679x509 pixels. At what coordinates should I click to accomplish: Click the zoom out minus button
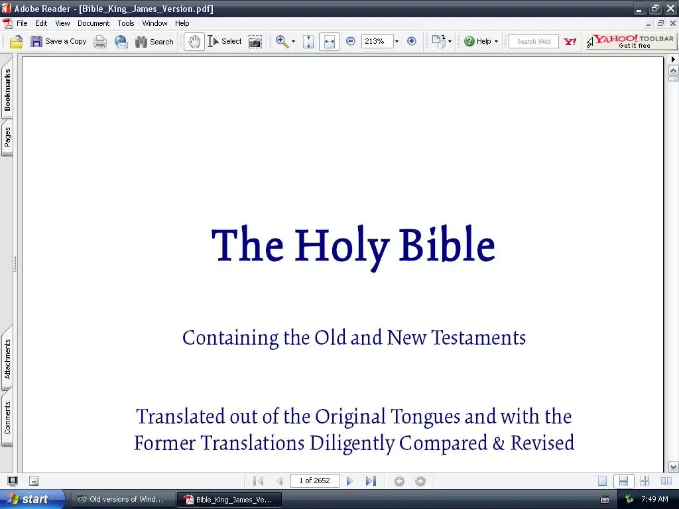(x=351, y=41)
